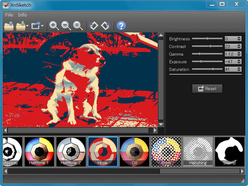
Task: Minimize the XnSketch window
Action: point(212,4)
